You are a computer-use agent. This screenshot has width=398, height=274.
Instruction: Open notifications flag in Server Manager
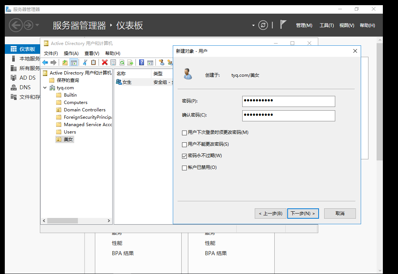coord(283,25)
